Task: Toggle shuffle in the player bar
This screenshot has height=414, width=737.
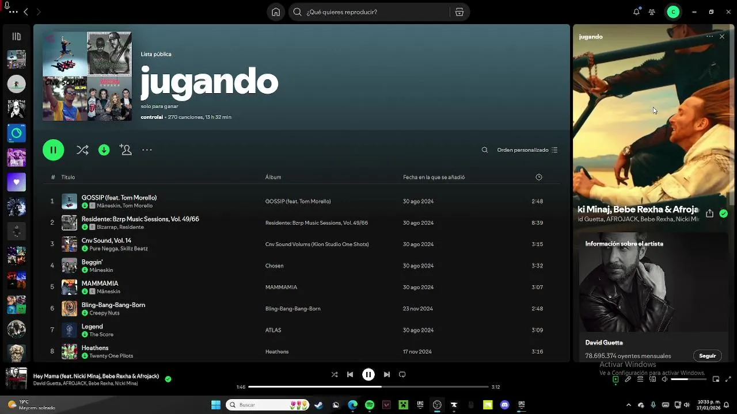Action: pyautogui.click(x=335, y=374)
